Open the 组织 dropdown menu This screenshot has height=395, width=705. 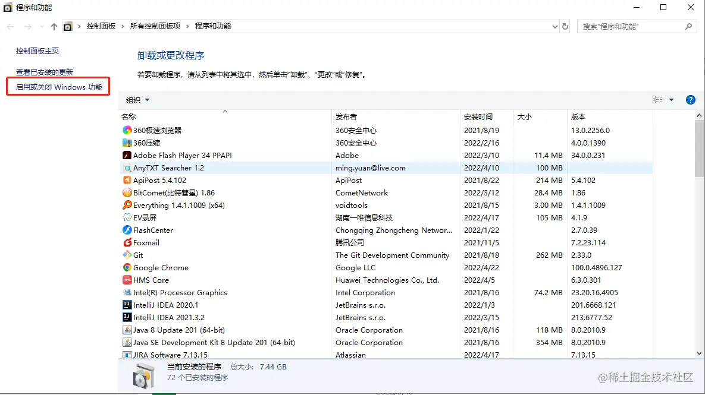137,100
